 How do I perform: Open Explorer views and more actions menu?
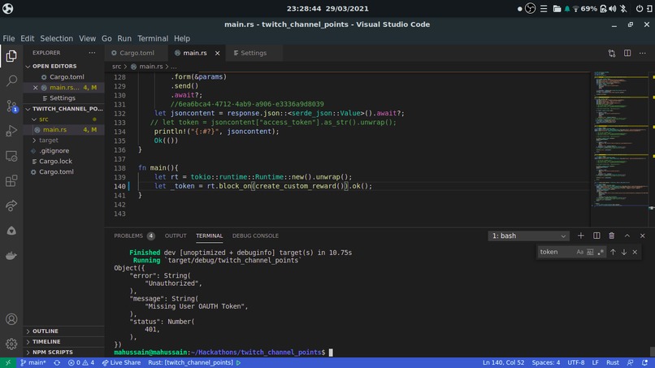(92, 53)
